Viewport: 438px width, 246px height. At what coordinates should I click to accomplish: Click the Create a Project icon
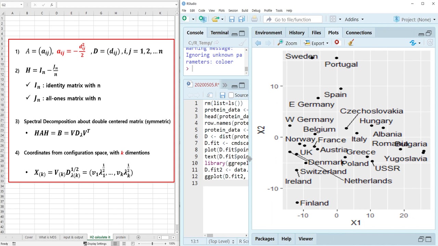coord(203,19)
